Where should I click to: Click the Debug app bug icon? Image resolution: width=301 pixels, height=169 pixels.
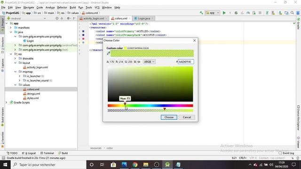[x=236, y=13]
